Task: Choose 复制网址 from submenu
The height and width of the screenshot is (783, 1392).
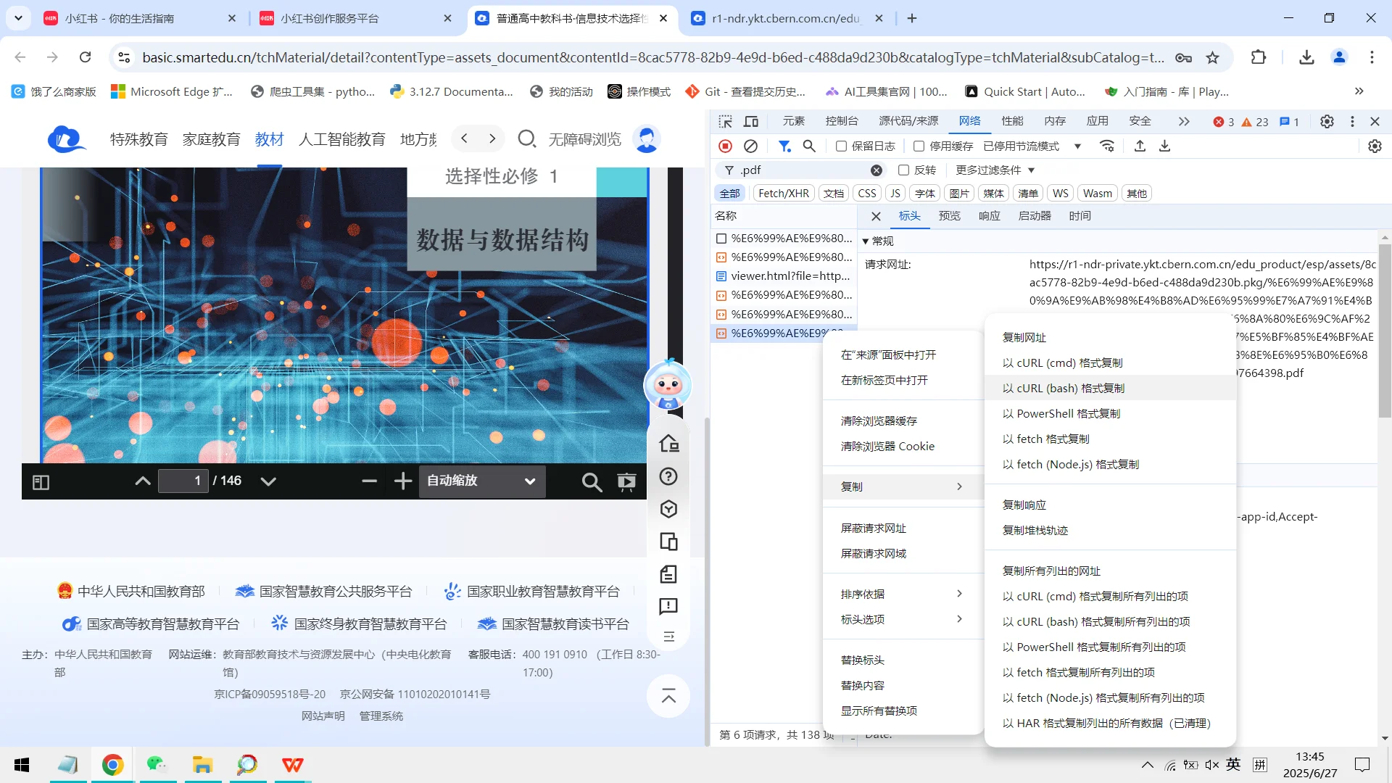Action: [x=1110, y=338]
